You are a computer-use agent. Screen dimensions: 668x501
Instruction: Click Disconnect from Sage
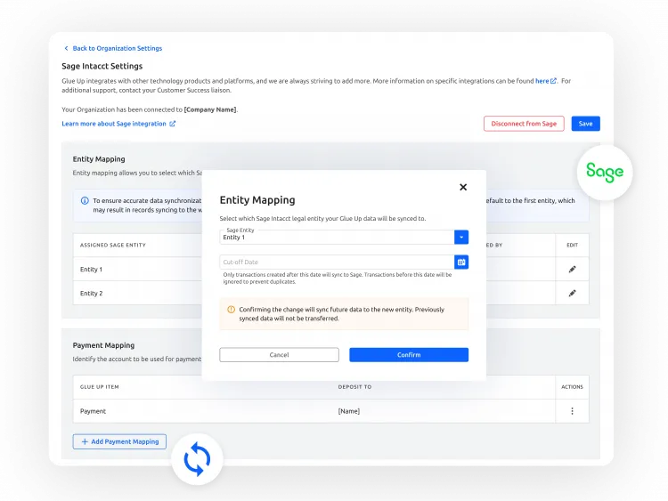pyautogui.click(x=524, y=124)
